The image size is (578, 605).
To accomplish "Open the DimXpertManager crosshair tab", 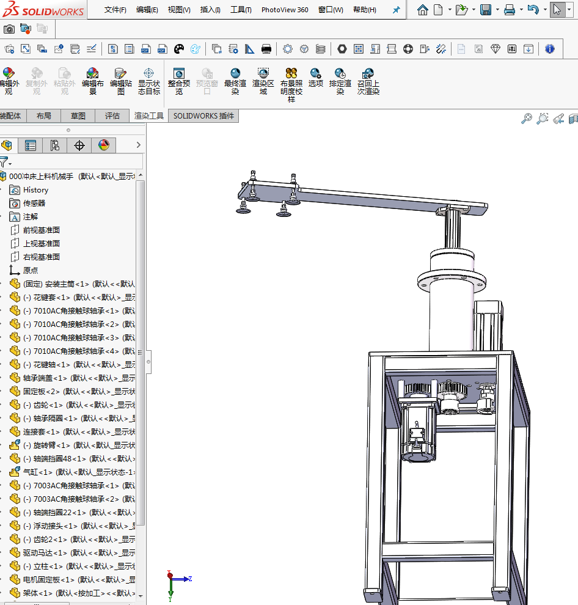I will click(79, 145).
